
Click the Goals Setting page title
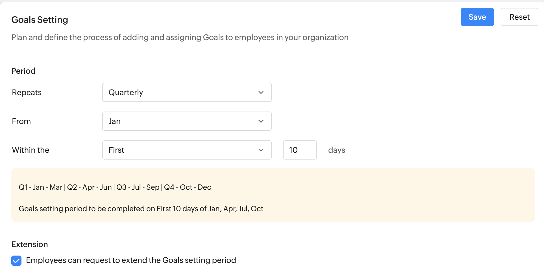click(x=40, y=20)
